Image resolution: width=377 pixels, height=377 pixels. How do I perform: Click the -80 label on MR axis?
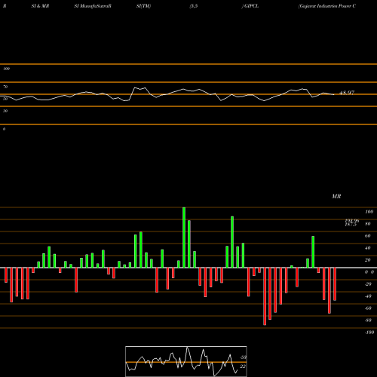pyautogui.click(x=368, y=320)
